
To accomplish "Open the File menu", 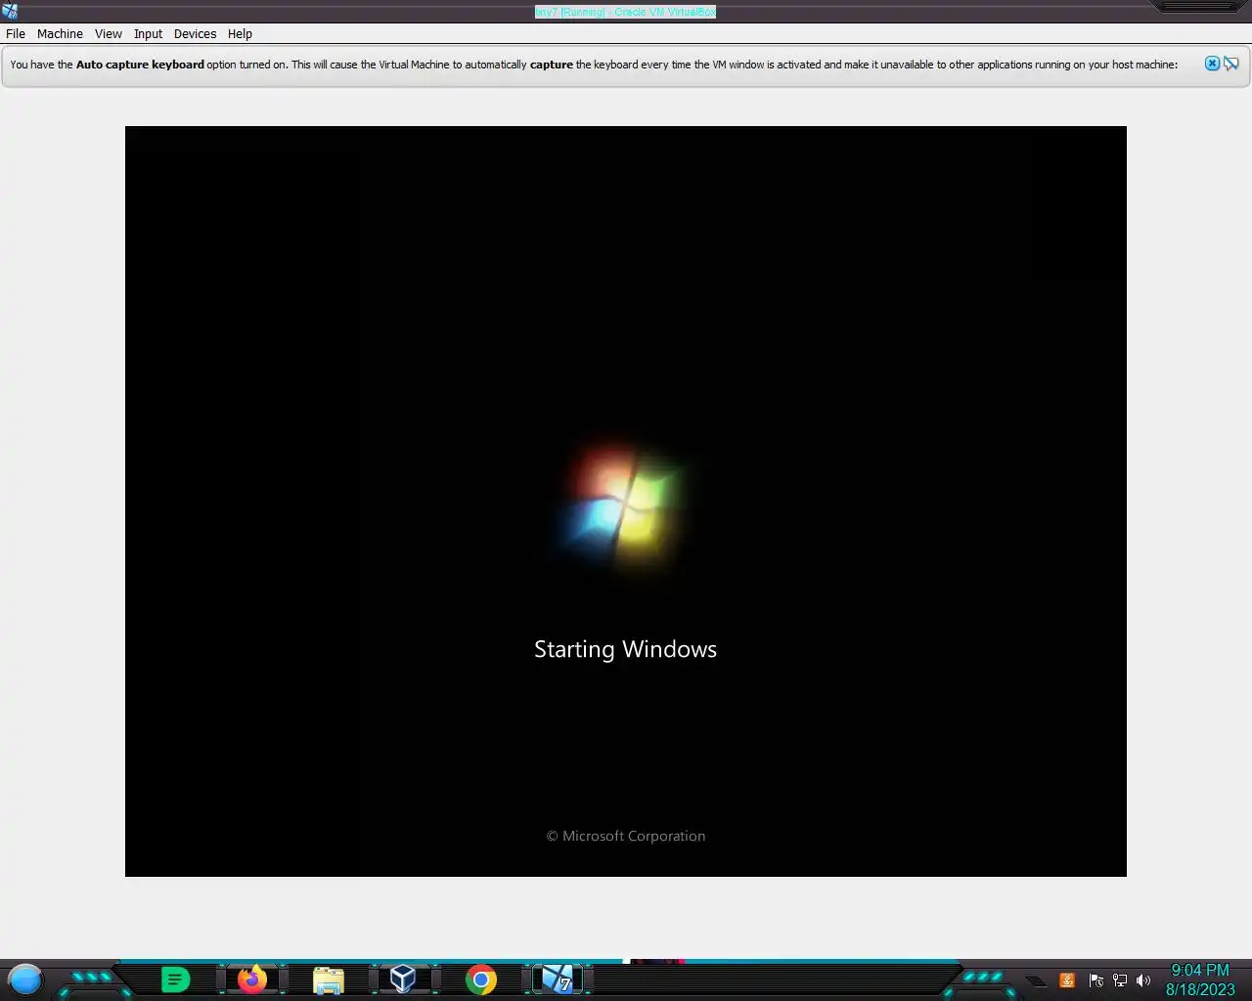I will pyautogui.click(x=16, y=33).
